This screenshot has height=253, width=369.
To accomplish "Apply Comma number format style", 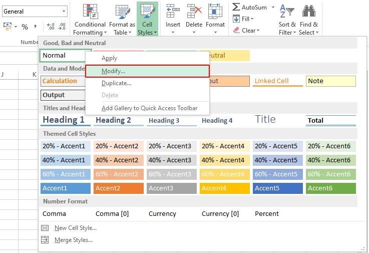I will pos(66,213).
